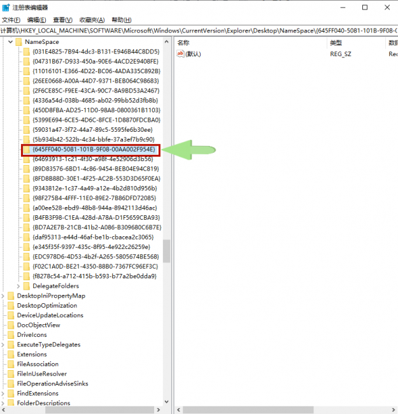Click folder icon of {645FF040-5081-101B-9F08-00AA002F954E}
This screenshot has height=414, width=398.
pos(26,150)
